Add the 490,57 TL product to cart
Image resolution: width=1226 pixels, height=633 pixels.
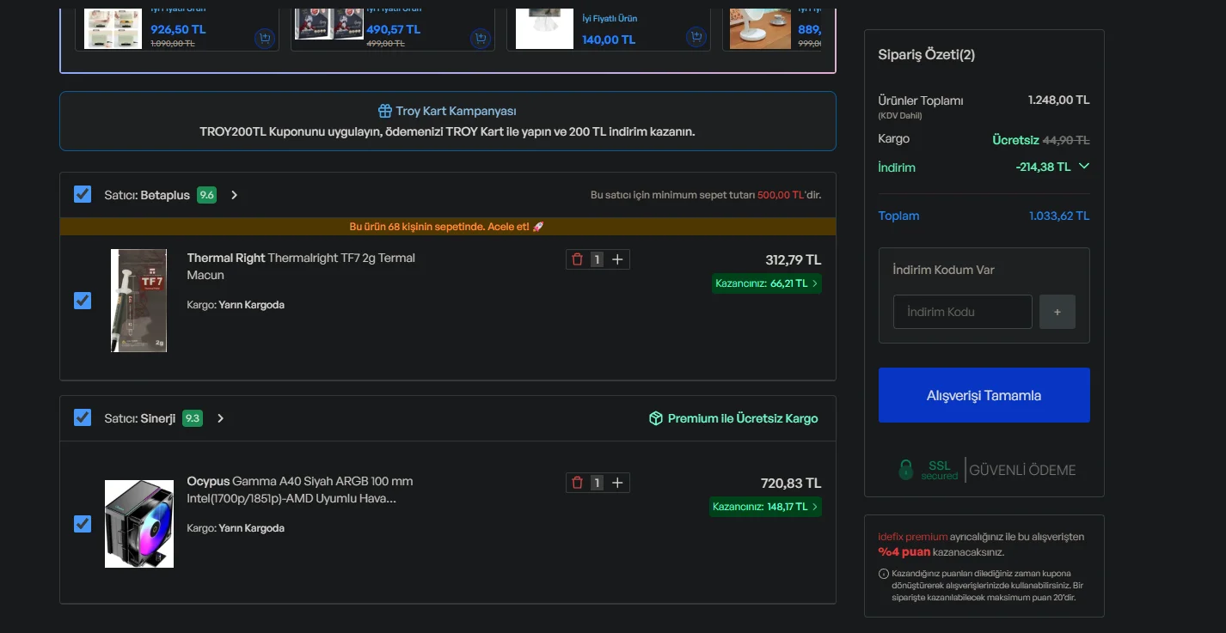[x=480, y=39]
